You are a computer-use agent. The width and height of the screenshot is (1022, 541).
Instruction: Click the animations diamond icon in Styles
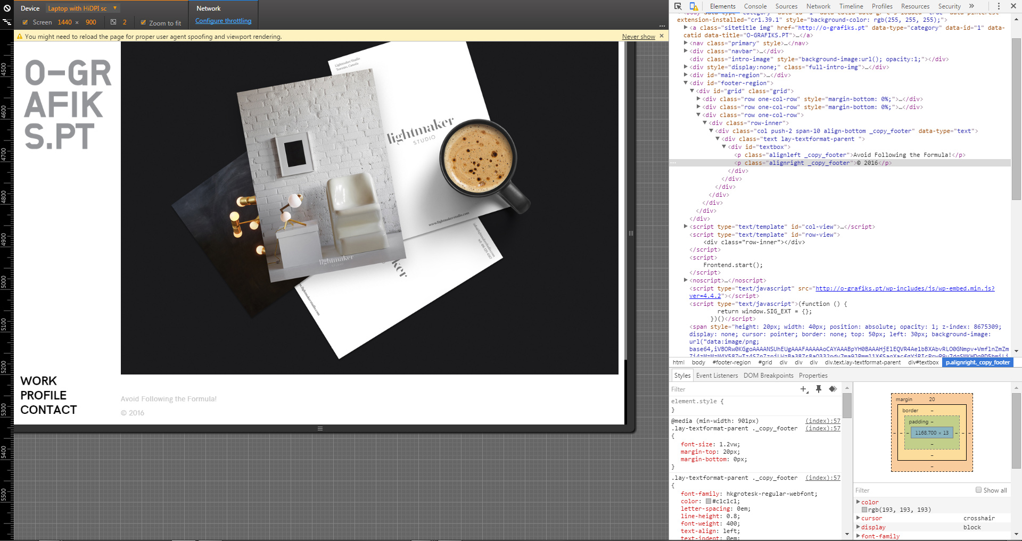tap(833, 389)
